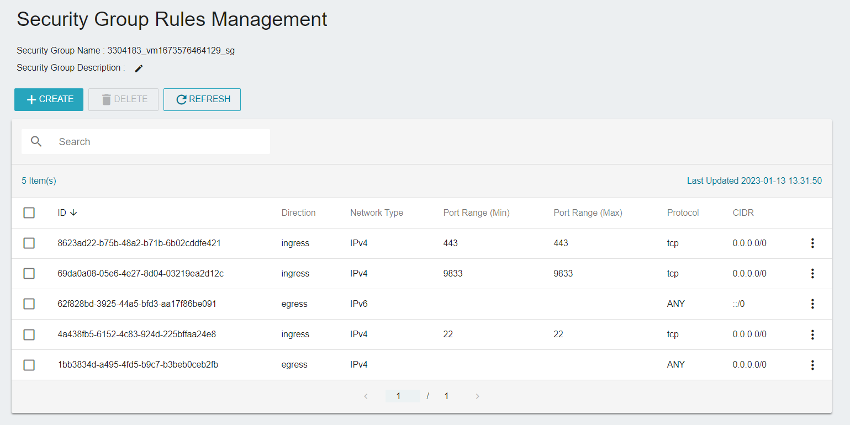
Task: Click the Port Range (Min) value 9833
Action: click(x=453, y=274)
